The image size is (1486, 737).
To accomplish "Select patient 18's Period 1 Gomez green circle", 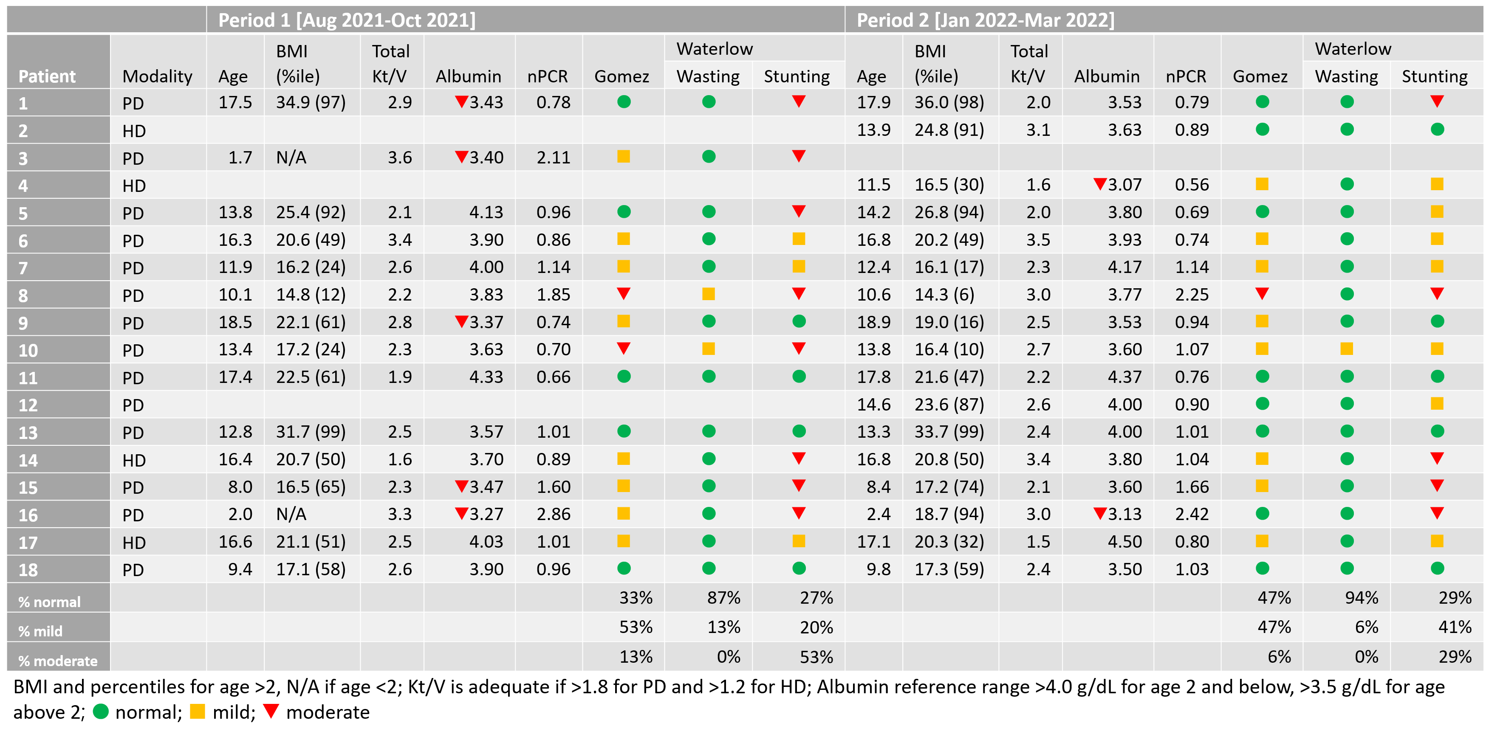I will click(624, 568).
